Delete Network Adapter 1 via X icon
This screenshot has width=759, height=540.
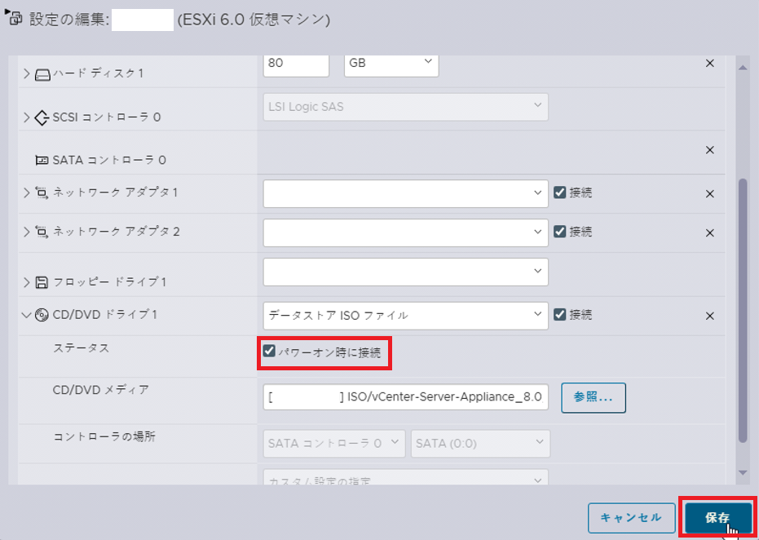(x=709, y=194)
